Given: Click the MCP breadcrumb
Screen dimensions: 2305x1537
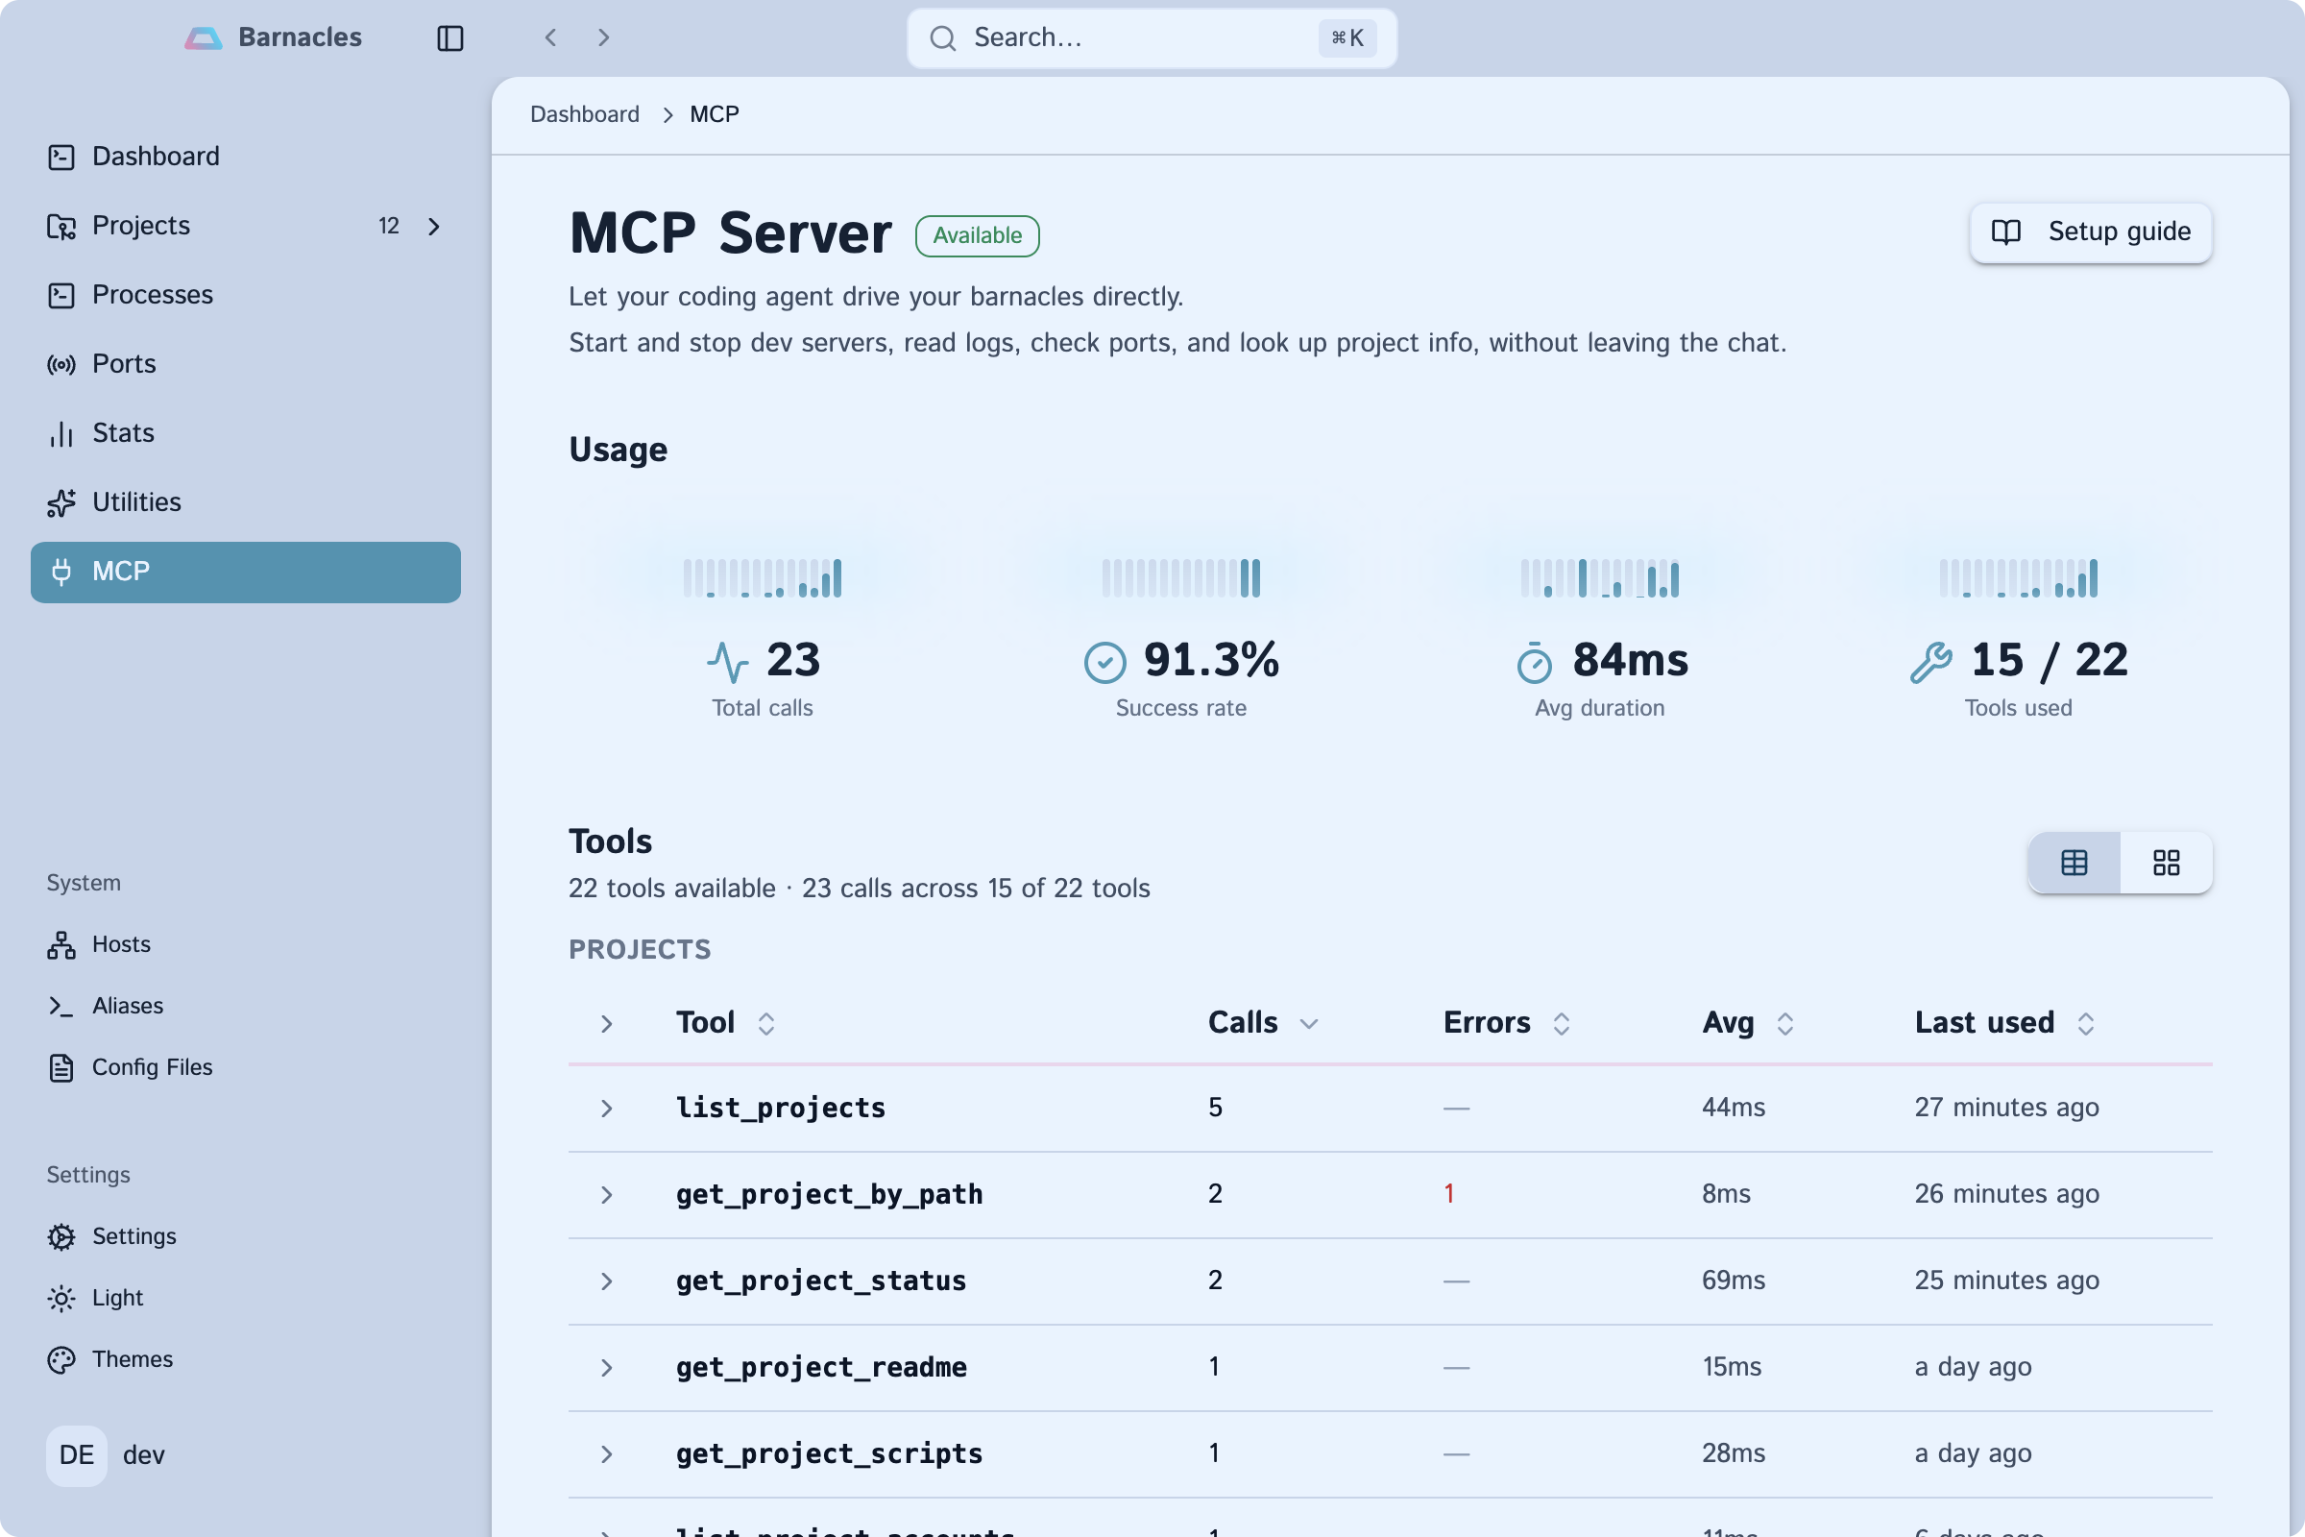Looking at the screenshot, I should pyautogui.click(x=715, y=114).
